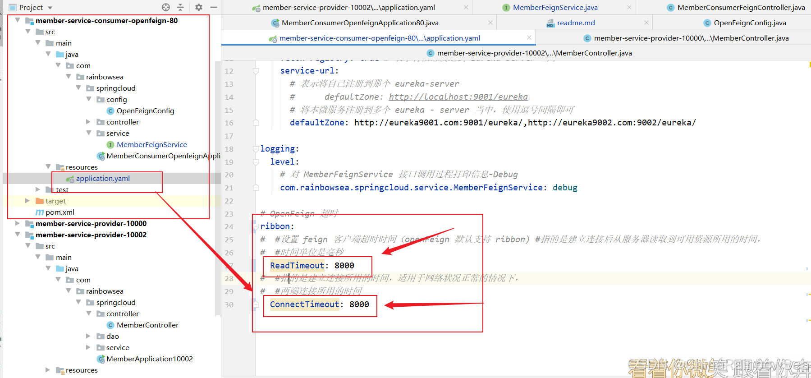The image size is (811, 378).
Task: Close the provider-10002 application.yaml tab
Action: 466,7
